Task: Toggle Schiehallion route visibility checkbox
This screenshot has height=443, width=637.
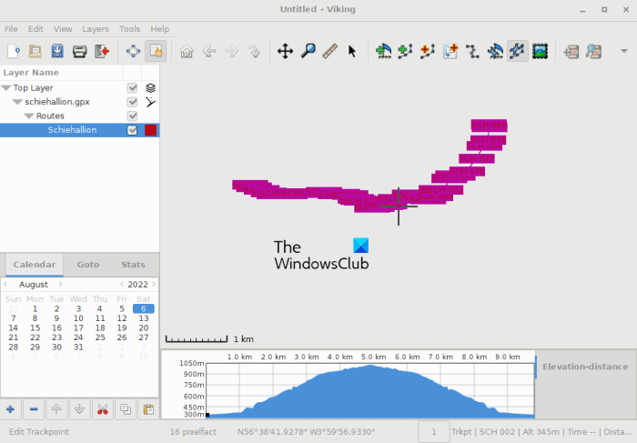Action: (132, 130)
